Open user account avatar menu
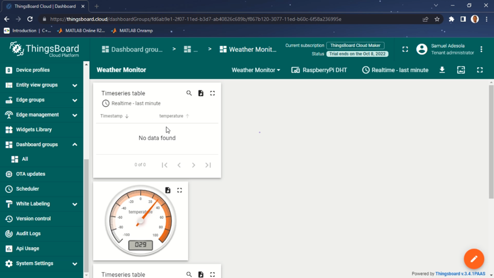494x278 pixels. click(x=422, y=49)
